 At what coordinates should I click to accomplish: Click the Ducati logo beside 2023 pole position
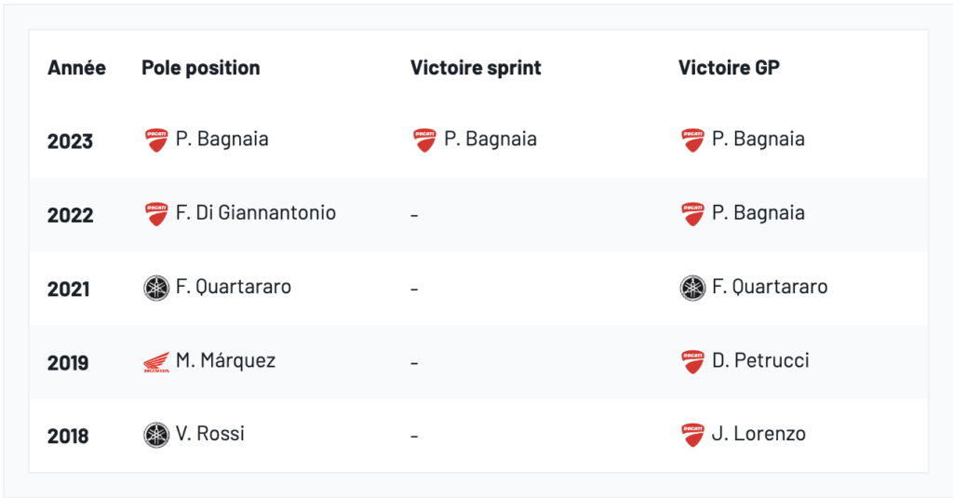coord(156,141)
